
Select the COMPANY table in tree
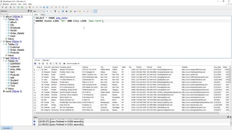pyautogui.click(x=15, y=64)
